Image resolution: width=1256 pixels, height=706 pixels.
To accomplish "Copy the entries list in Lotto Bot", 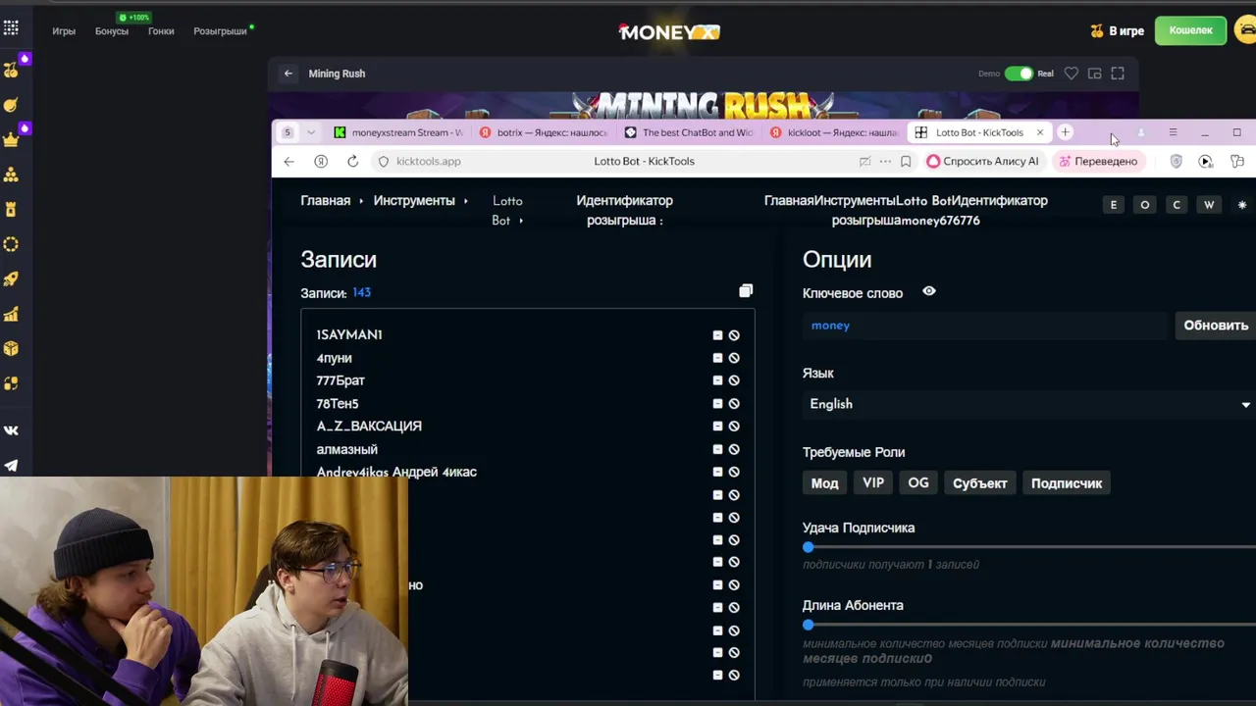I will click(x=746, y=291).
